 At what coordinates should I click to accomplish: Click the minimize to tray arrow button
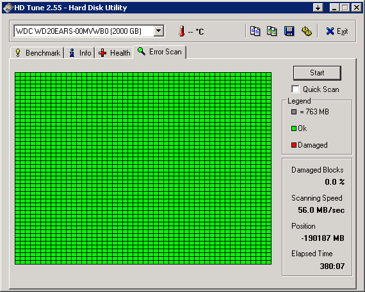[x=318, y=8]
